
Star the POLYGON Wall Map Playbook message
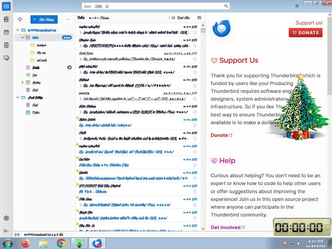click(195, 192)
